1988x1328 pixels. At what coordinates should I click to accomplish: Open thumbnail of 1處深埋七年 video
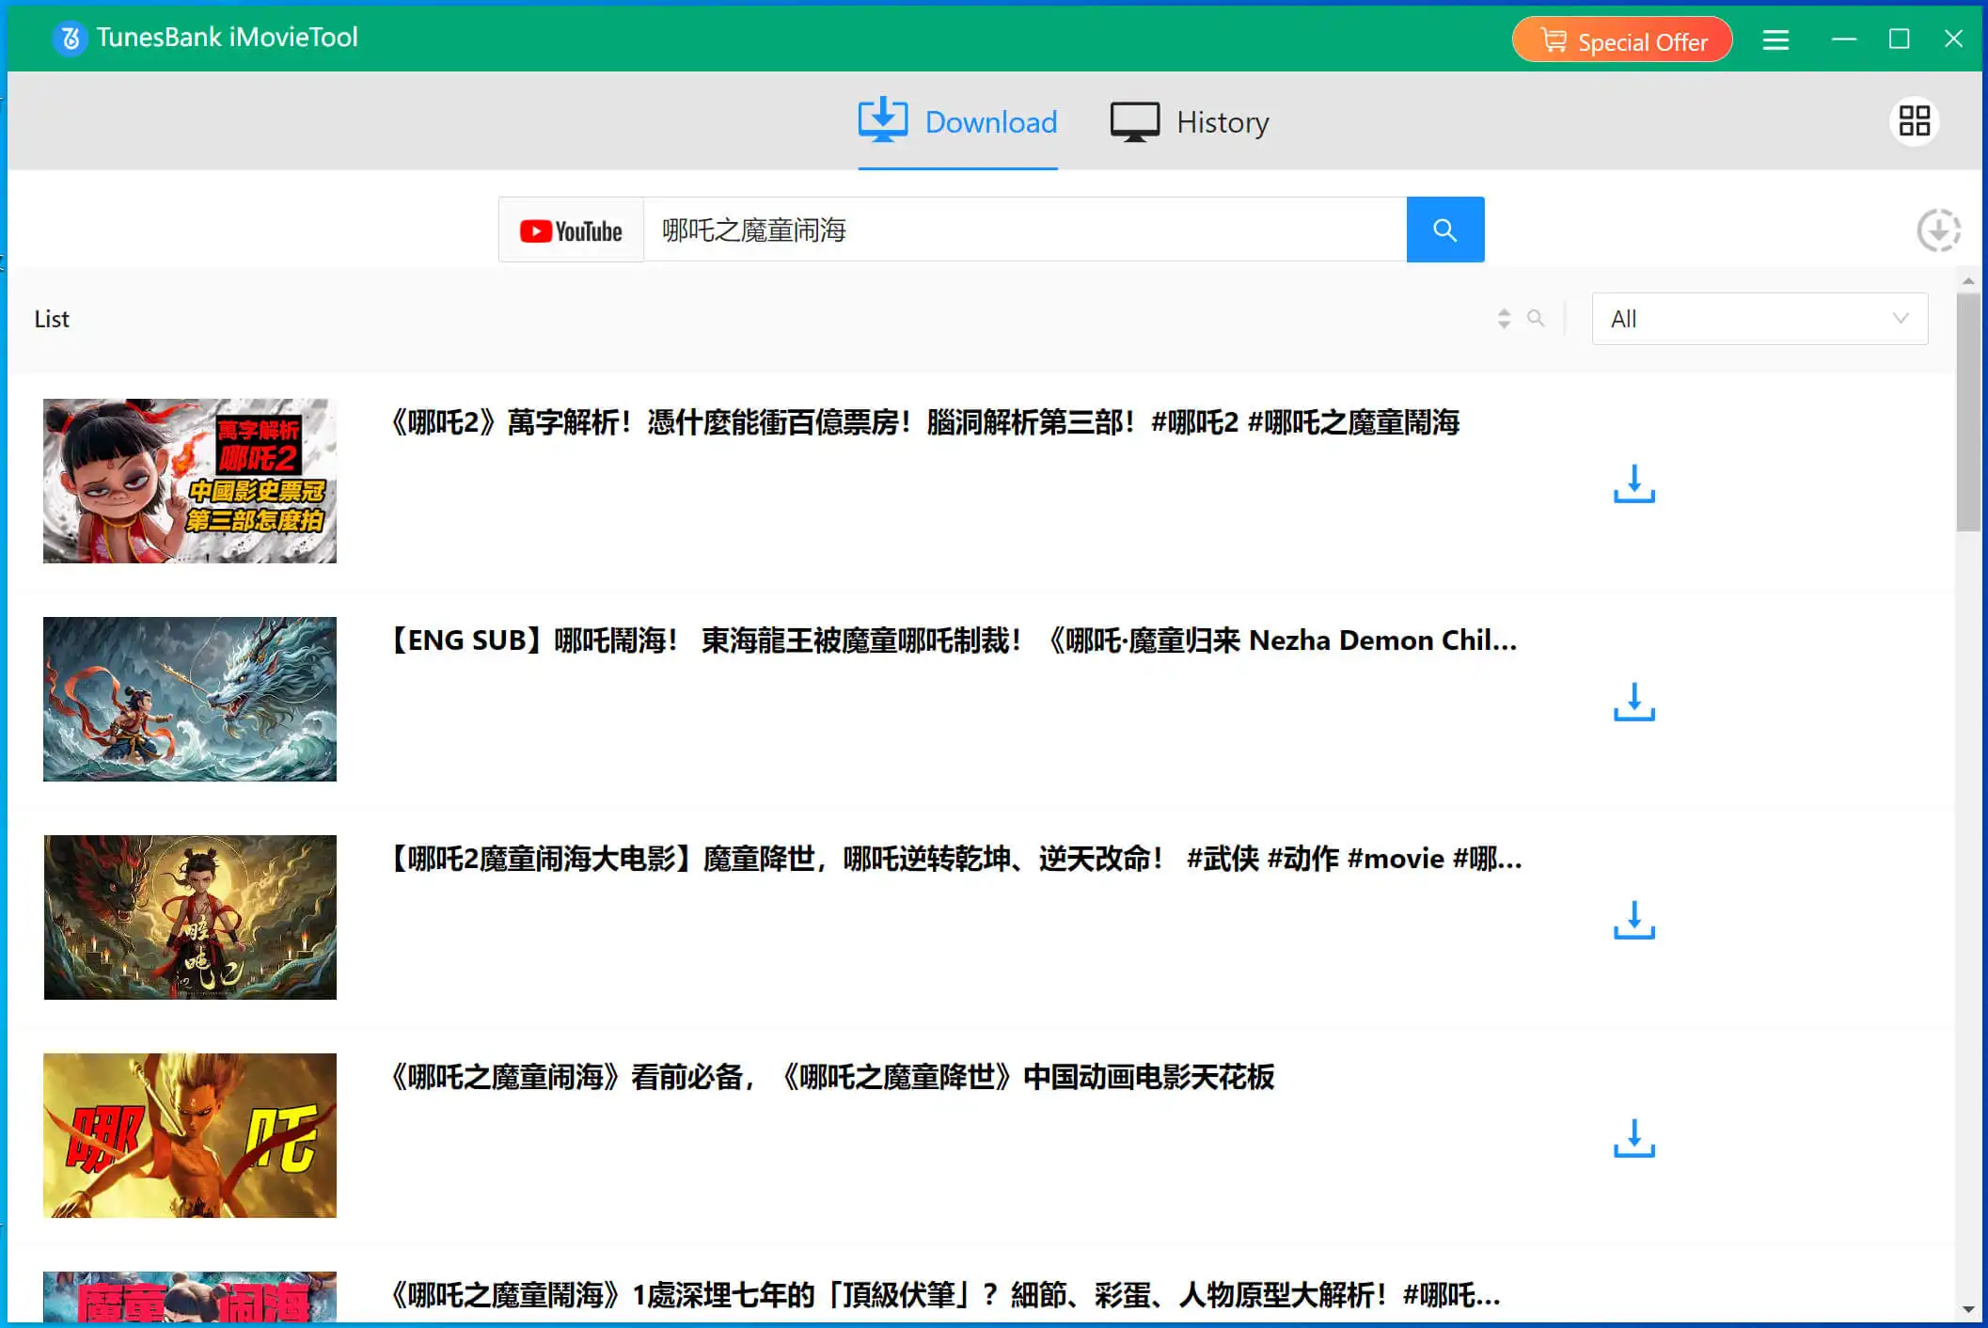click(x=190, y=1297)
